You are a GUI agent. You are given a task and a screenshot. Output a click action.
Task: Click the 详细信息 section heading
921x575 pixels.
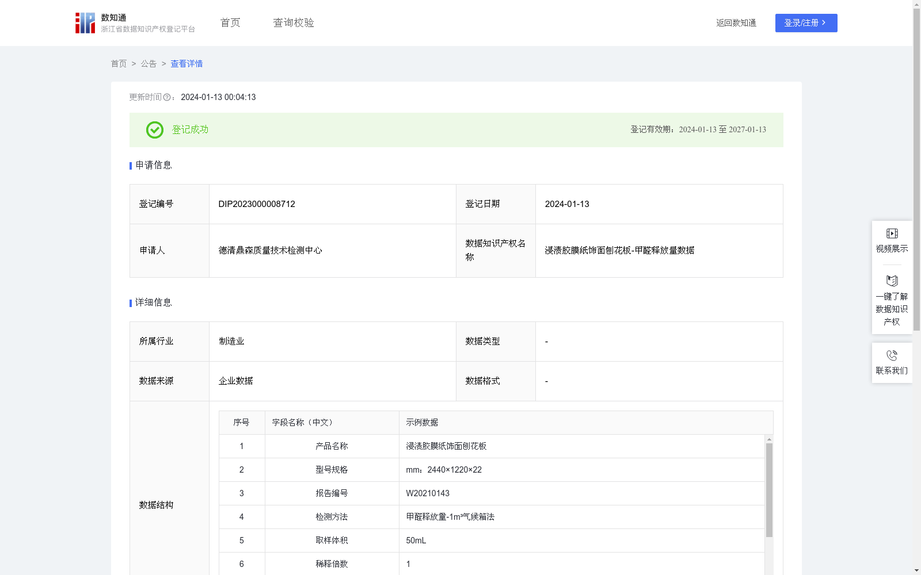coord(154,303)
